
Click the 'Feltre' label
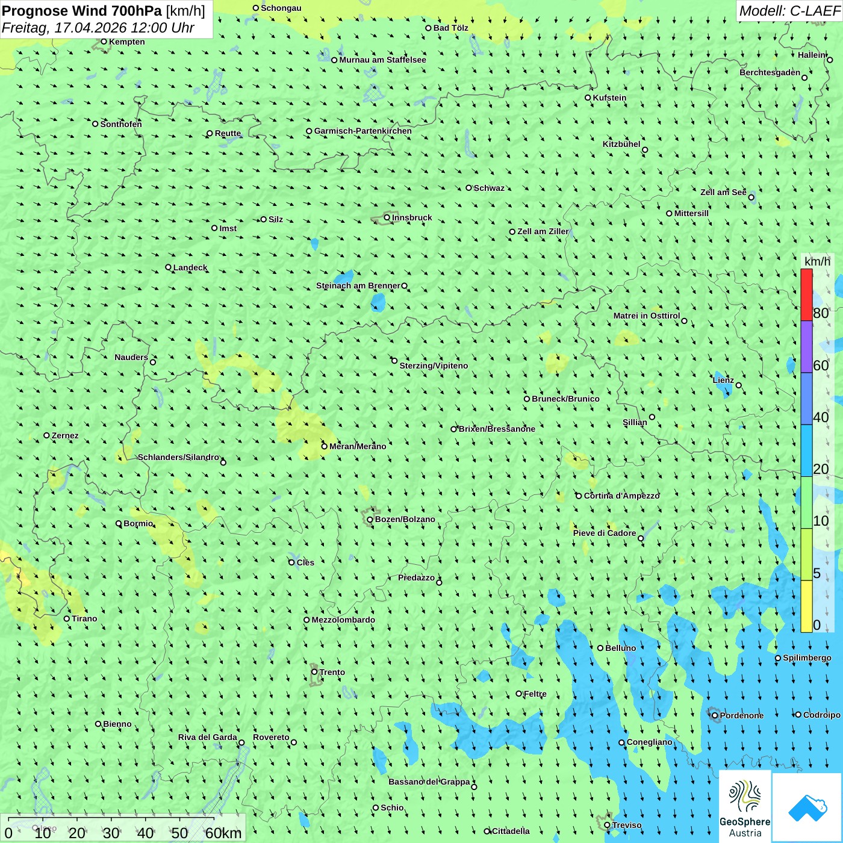point(535,694)
